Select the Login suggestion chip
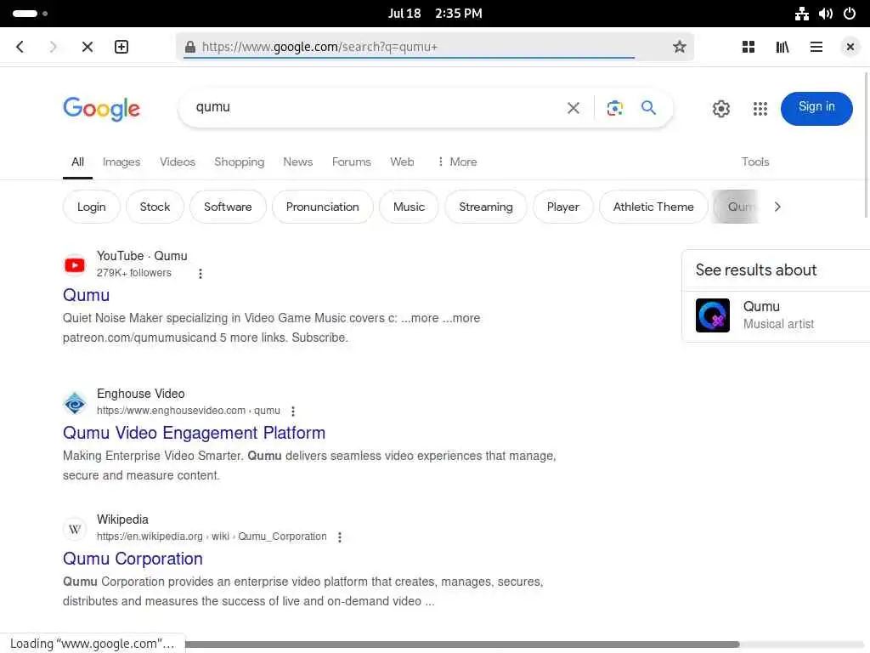This screenshot has height=653, width=870. 92,207
